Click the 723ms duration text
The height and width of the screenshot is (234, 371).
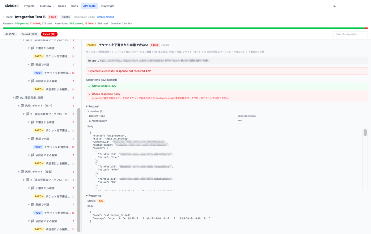pyautogui.click(x=165, y=45)
